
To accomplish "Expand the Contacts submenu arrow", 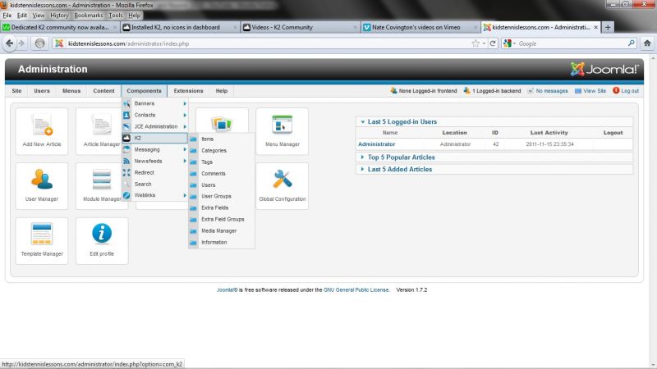I will click(185, 115).
